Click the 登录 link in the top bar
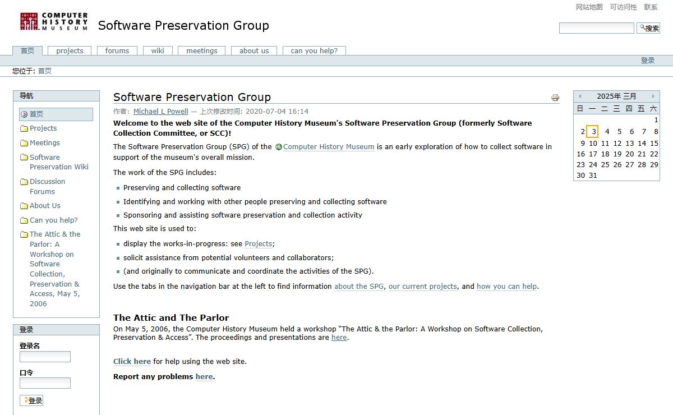The height and width of the screenshot is (415, 673). click(648, 61)
